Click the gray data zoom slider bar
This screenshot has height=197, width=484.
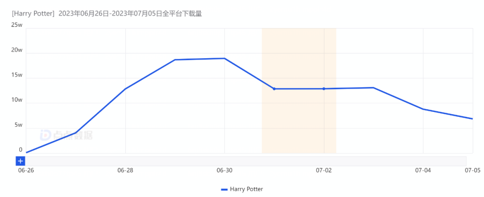click(x=246, y=161)
